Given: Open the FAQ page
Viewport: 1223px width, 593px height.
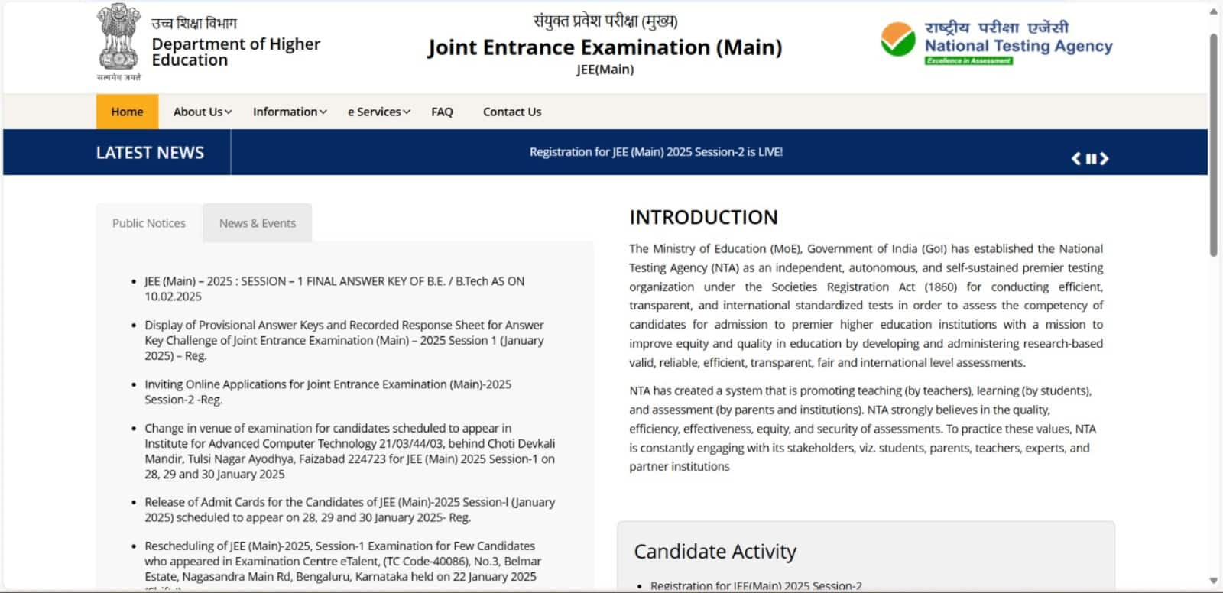Looking at the screenshot, I should point(442,112).
